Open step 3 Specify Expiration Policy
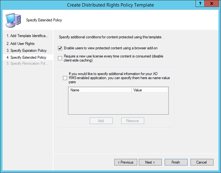 click(x=26, y=51)
